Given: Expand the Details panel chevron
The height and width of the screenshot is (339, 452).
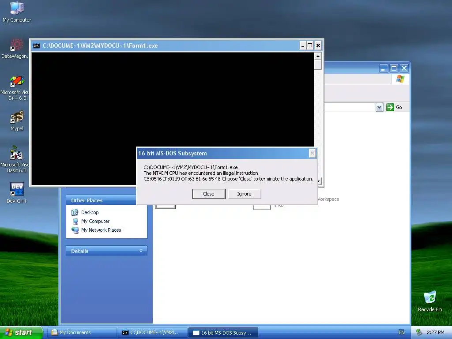Looking at the screenshot, I should coord(141,251).
